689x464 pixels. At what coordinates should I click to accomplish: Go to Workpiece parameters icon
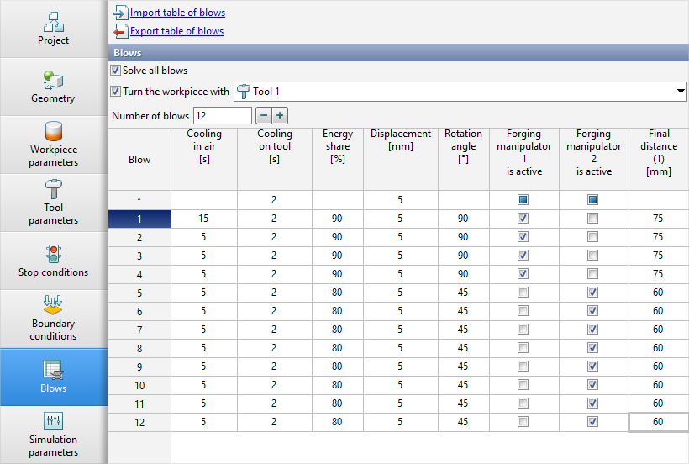[x=54, y=132]
